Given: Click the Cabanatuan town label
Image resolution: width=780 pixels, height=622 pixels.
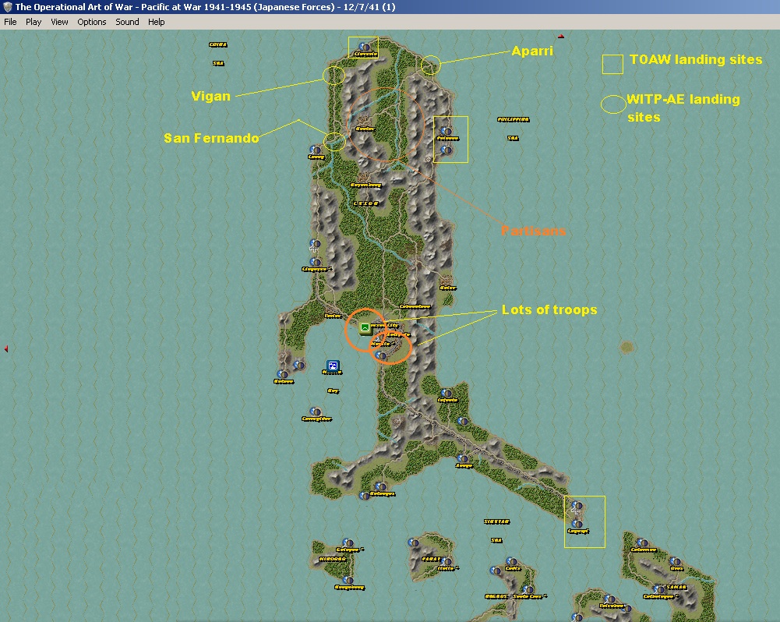Looking at the screenshot, I should click(415, 306).
